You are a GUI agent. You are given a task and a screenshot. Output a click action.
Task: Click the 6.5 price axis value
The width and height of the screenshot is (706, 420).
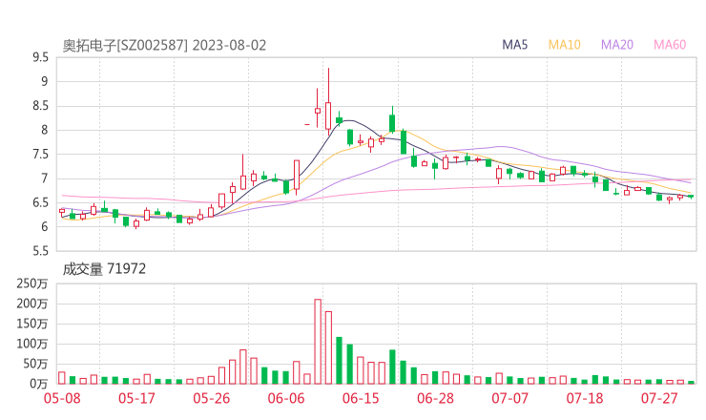[40, 202]
